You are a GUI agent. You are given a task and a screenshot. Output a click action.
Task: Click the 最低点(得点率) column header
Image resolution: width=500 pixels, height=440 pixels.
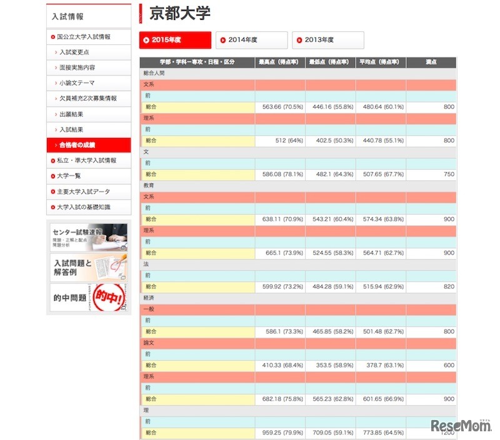pyautogui.click(x=331, y=62)
